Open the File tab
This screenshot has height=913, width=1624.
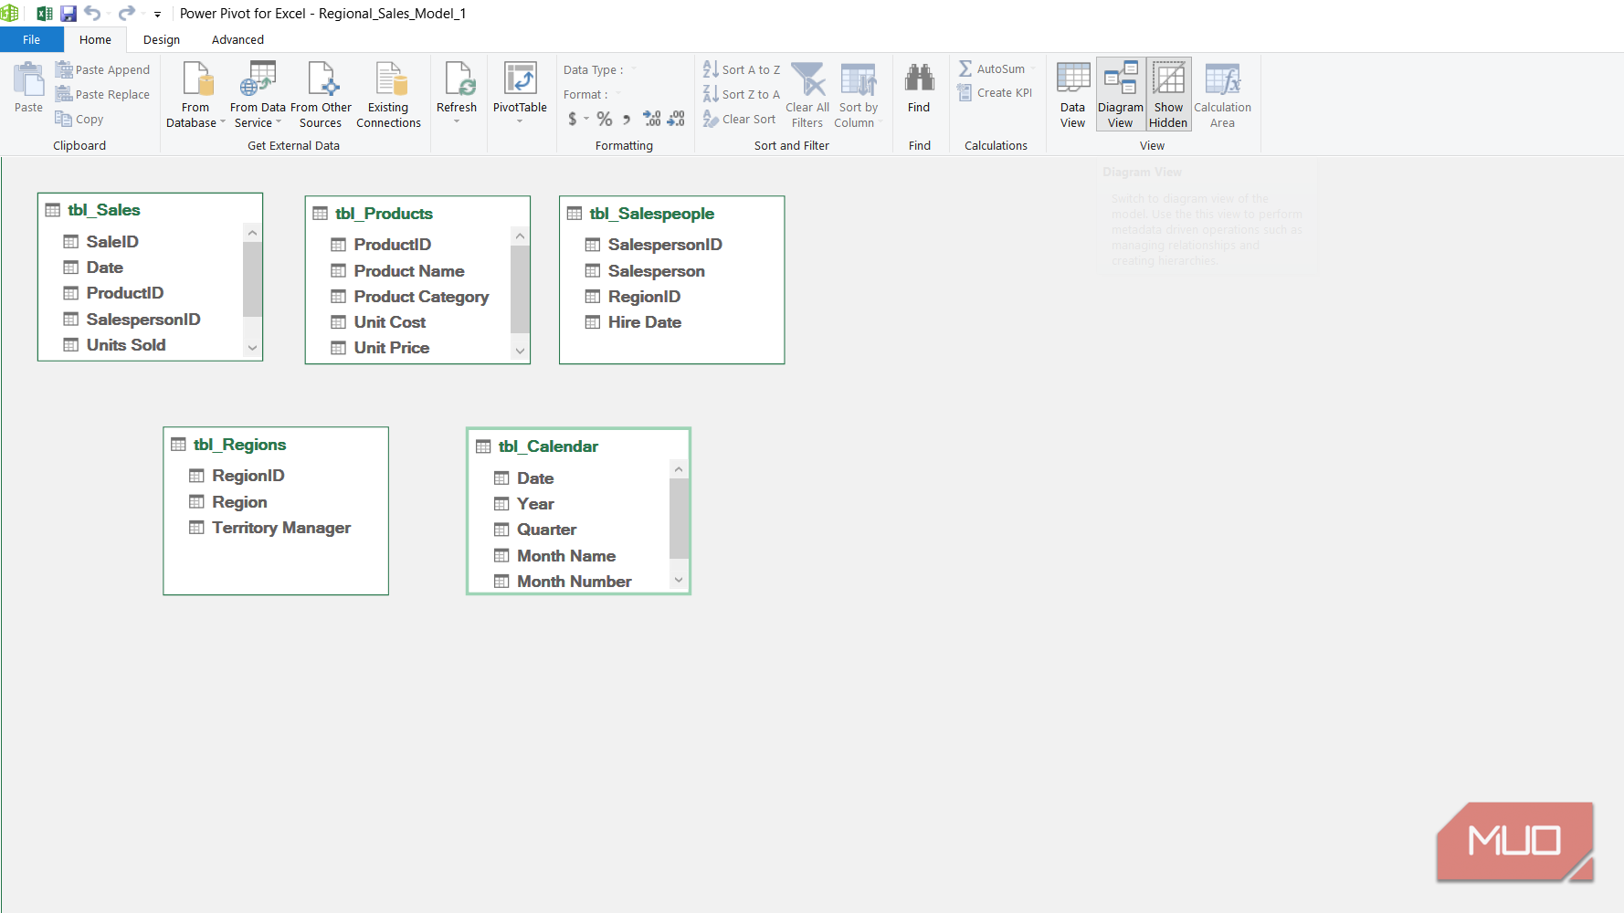(32, 39)
